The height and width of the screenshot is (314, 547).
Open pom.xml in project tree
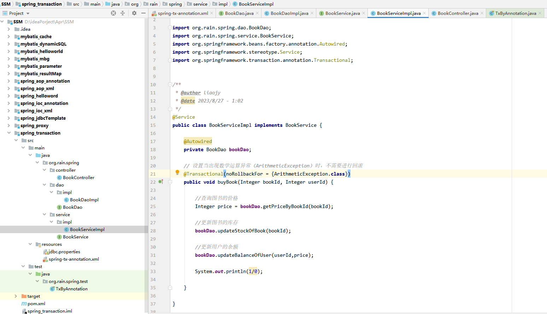click(36, 303)
